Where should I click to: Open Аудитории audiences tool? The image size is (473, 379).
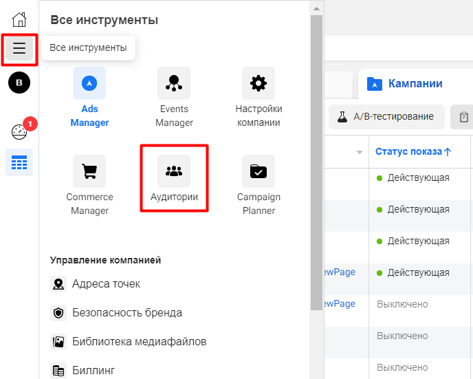[174, 179]
